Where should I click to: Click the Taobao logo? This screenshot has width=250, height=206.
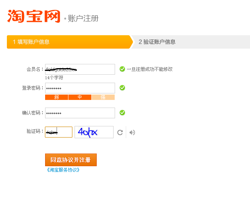click(x=34, y=16)
